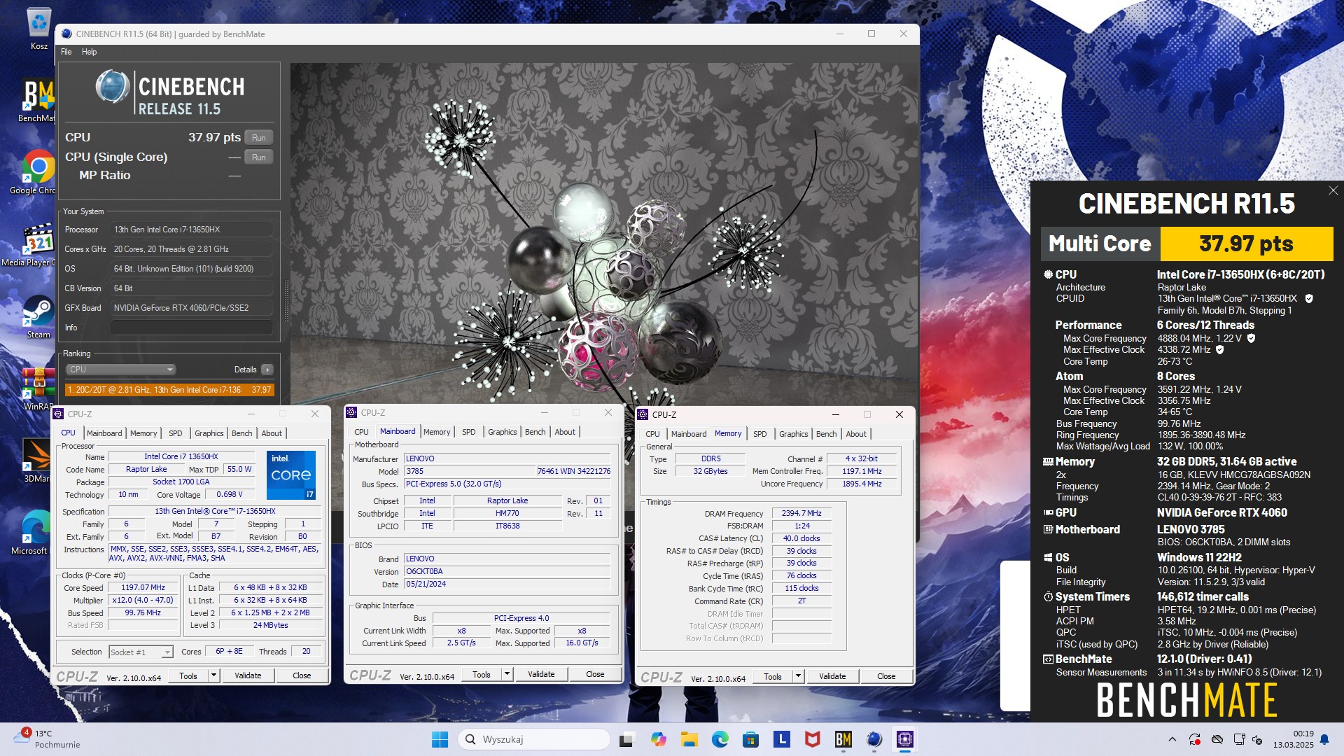
Task: Open Microsoft Edge from the taskbar
Action: pyautogui.click(x=720, y=739)
